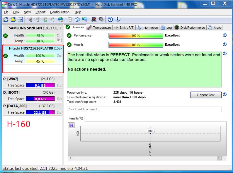
Task: Click green check status icon for Hitachi disk
Action: click(x=6, y=56)
